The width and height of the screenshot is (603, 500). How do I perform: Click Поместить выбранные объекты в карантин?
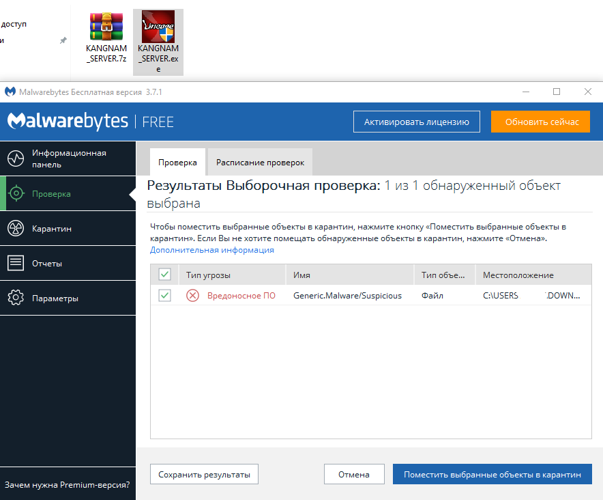492,474
